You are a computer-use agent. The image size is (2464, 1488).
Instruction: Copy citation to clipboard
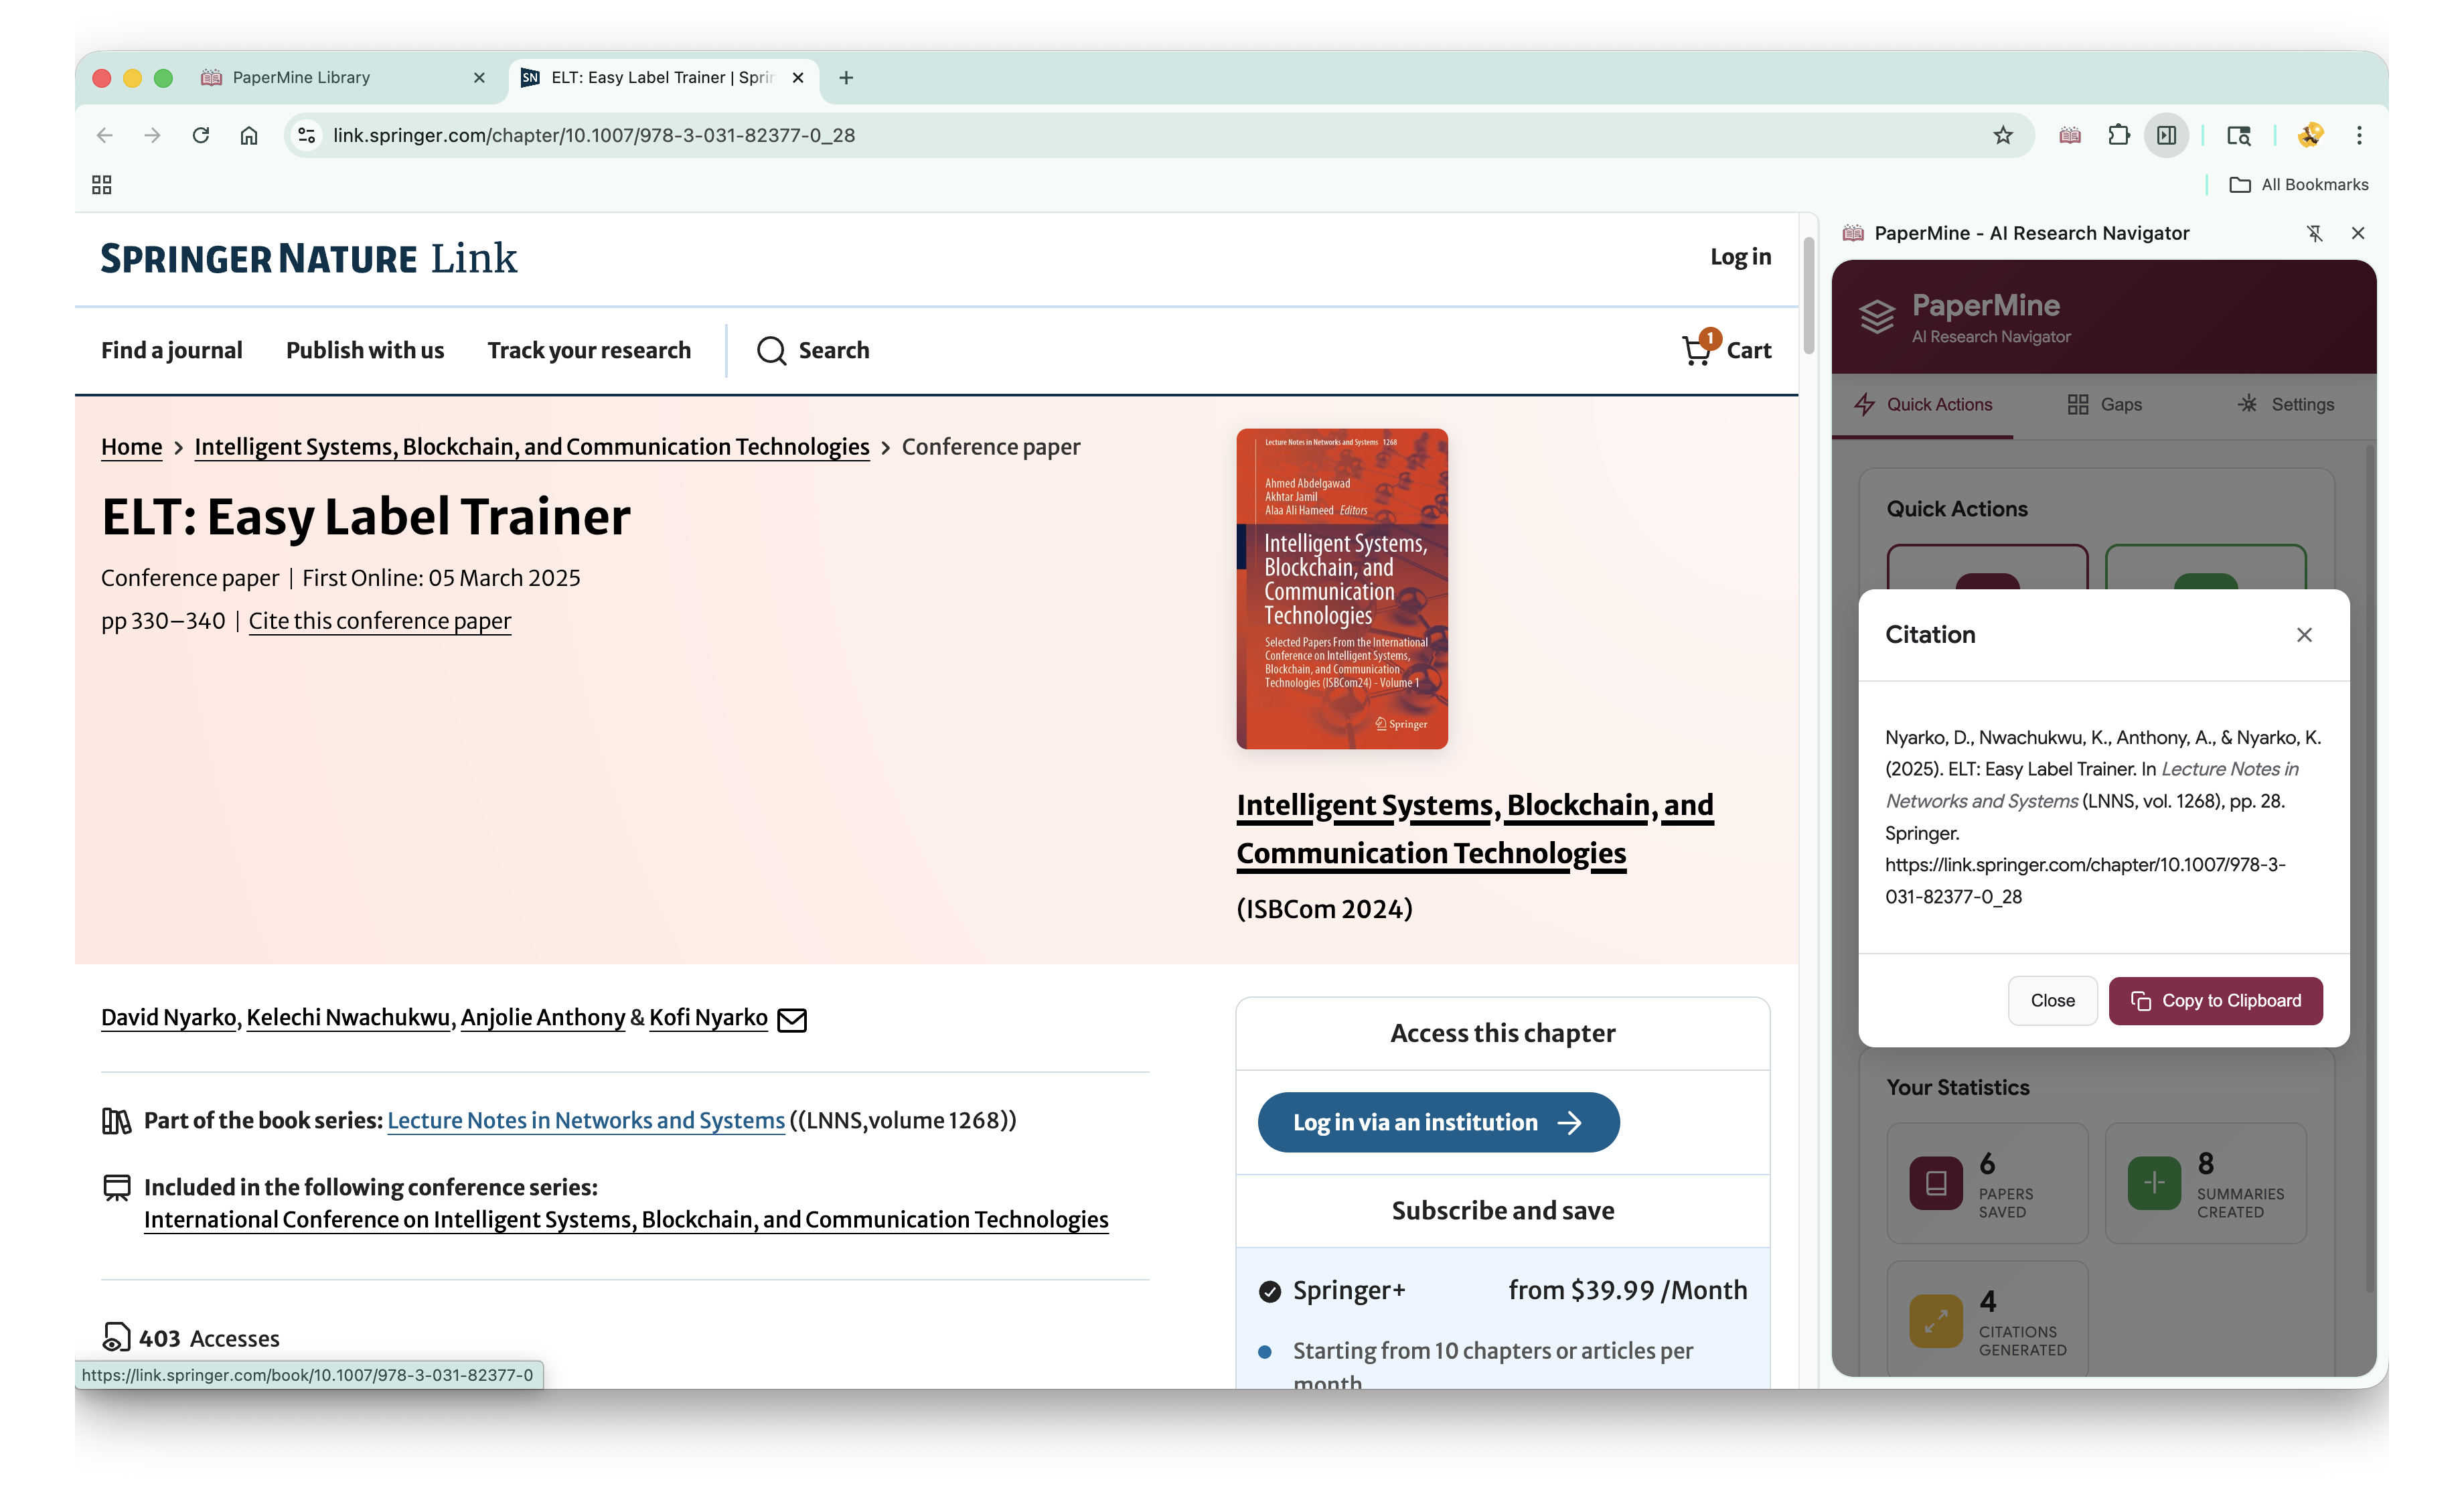[x=2215, y=1000]
